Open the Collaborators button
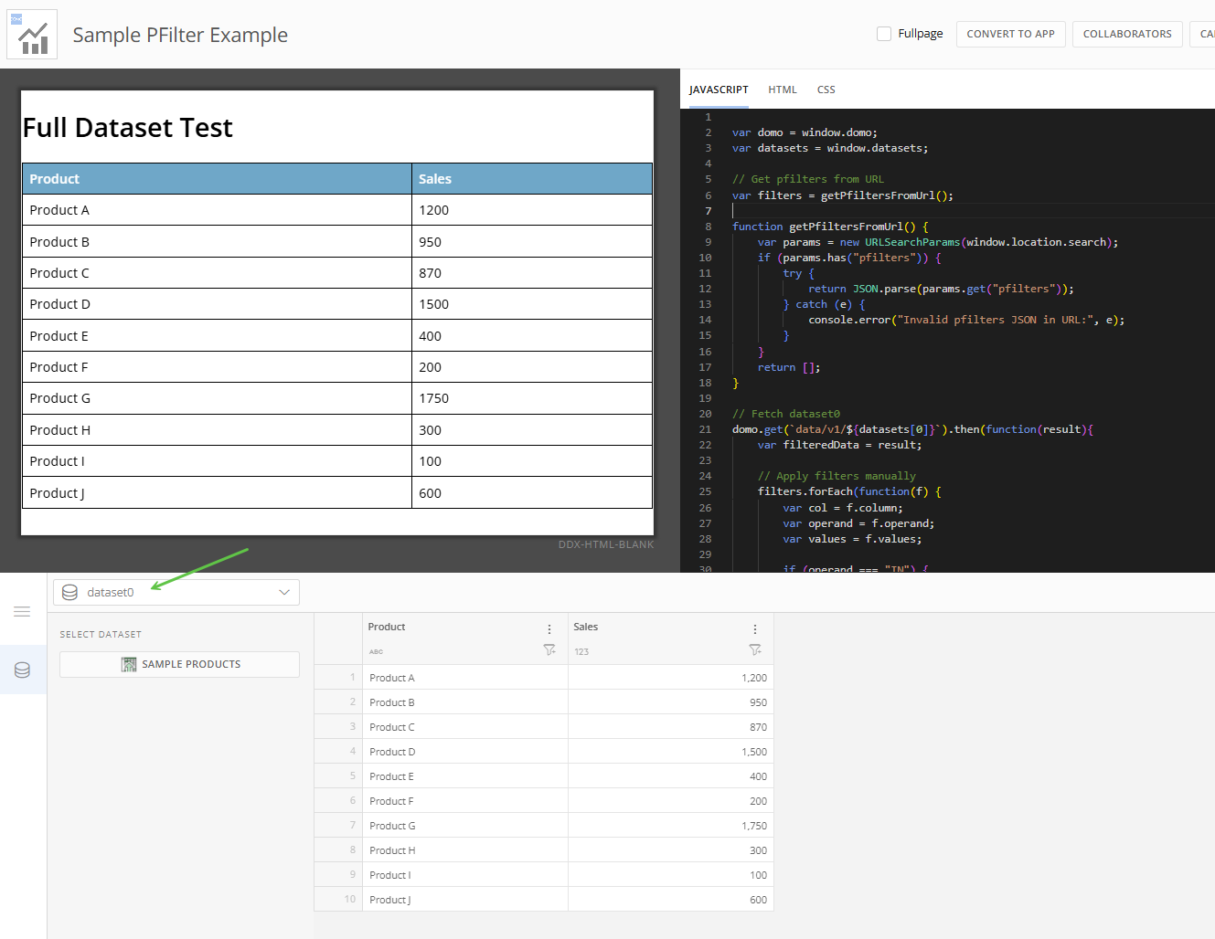1215x939 pixels. pyautogui.click(x=1126, y=34)
